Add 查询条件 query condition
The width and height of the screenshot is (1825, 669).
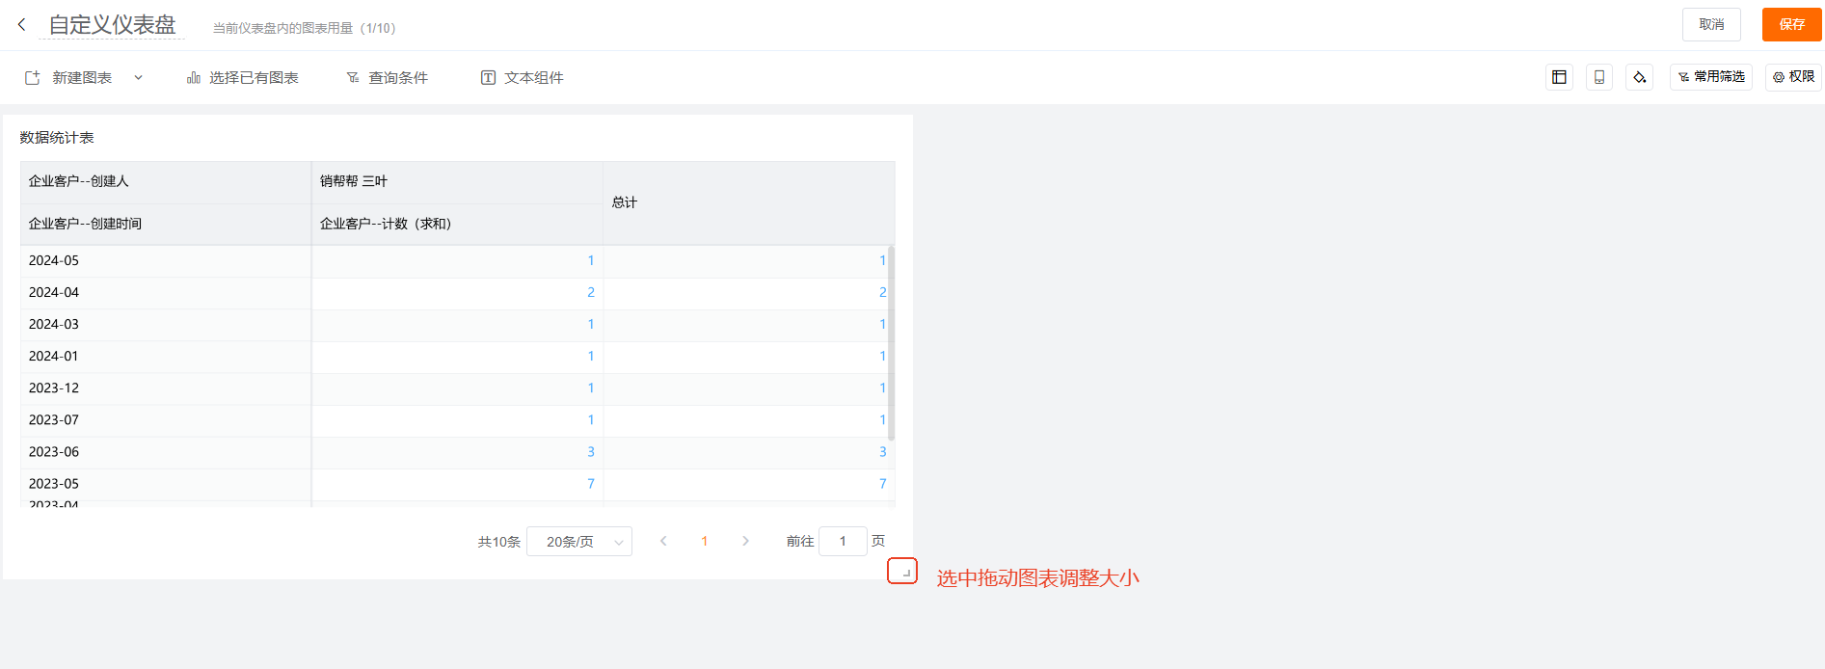388,78
